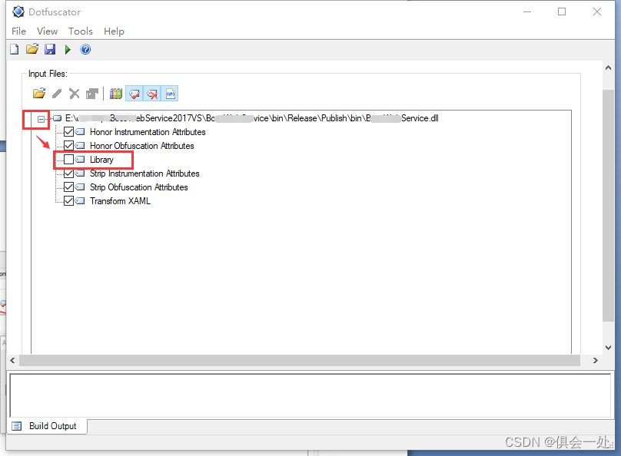Screen dimensions: 621x456
Task: Click the horizontal scrollbar right arrow
Action: pyautogui.click(x=596, y=360)
